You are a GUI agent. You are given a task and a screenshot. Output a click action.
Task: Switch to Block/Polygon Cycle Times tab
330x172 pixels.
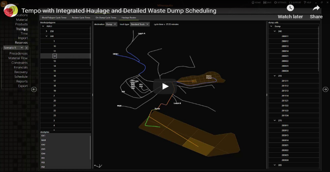pyautogui.click(x=54, y=18)
